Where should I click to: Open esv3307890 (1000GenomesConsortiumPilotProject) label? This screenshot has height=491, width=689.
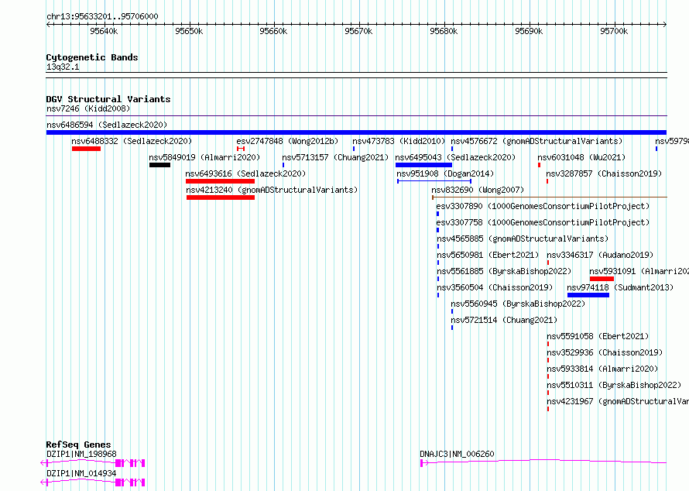pos(543,206)
